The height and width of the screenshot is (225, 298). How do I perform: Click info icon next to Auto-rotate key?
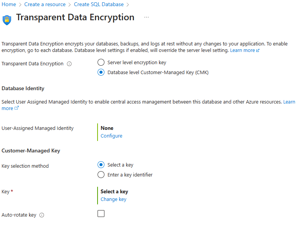coord(42,215)
